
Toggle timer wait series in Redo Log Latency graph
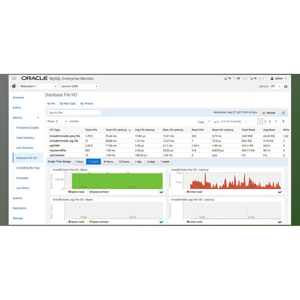pos(194,222)
